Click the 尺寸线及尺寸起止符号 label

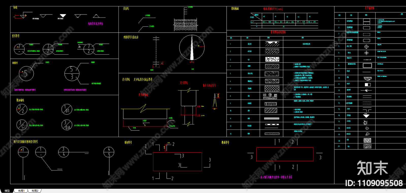tap(143, 79)
